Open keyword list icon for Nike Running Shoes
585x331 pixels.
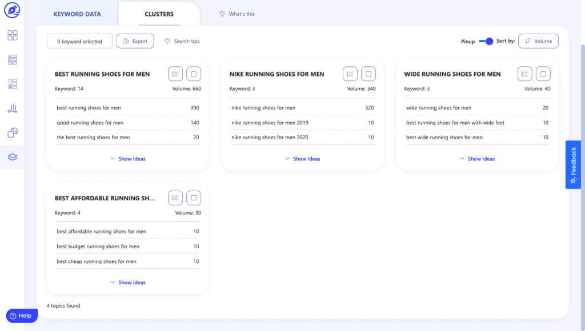[350, 74]
